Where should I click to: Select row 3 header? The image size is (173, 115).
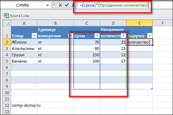(x=7, y=48)
